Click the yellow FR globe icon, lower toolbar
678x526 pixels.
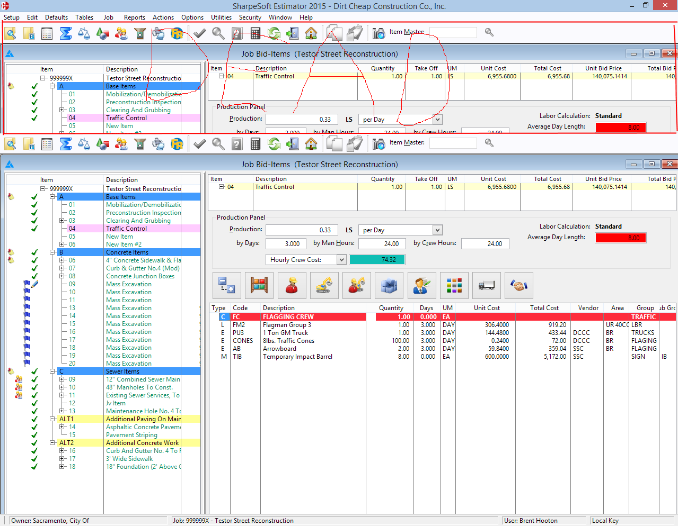point(177,144)
